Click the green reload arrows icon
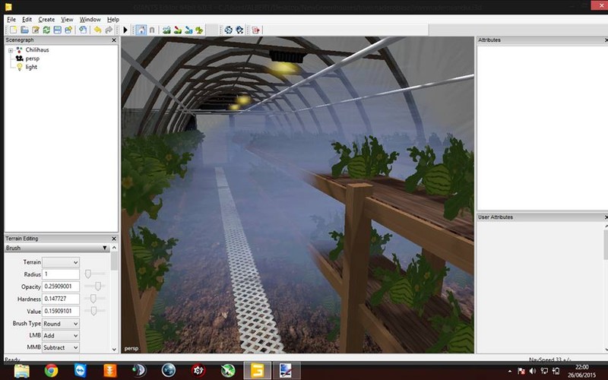Viewport: 608px width, 380px height. coord(46,30)
